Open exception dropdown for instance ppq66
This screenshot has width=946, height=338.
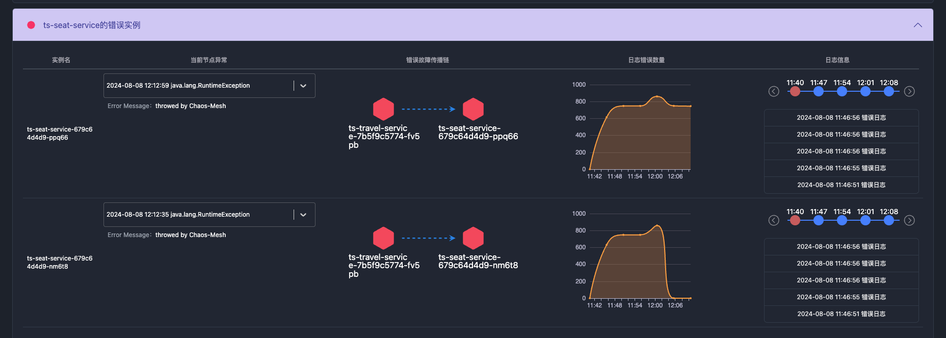pyautogui.click(x=303, y=86)
